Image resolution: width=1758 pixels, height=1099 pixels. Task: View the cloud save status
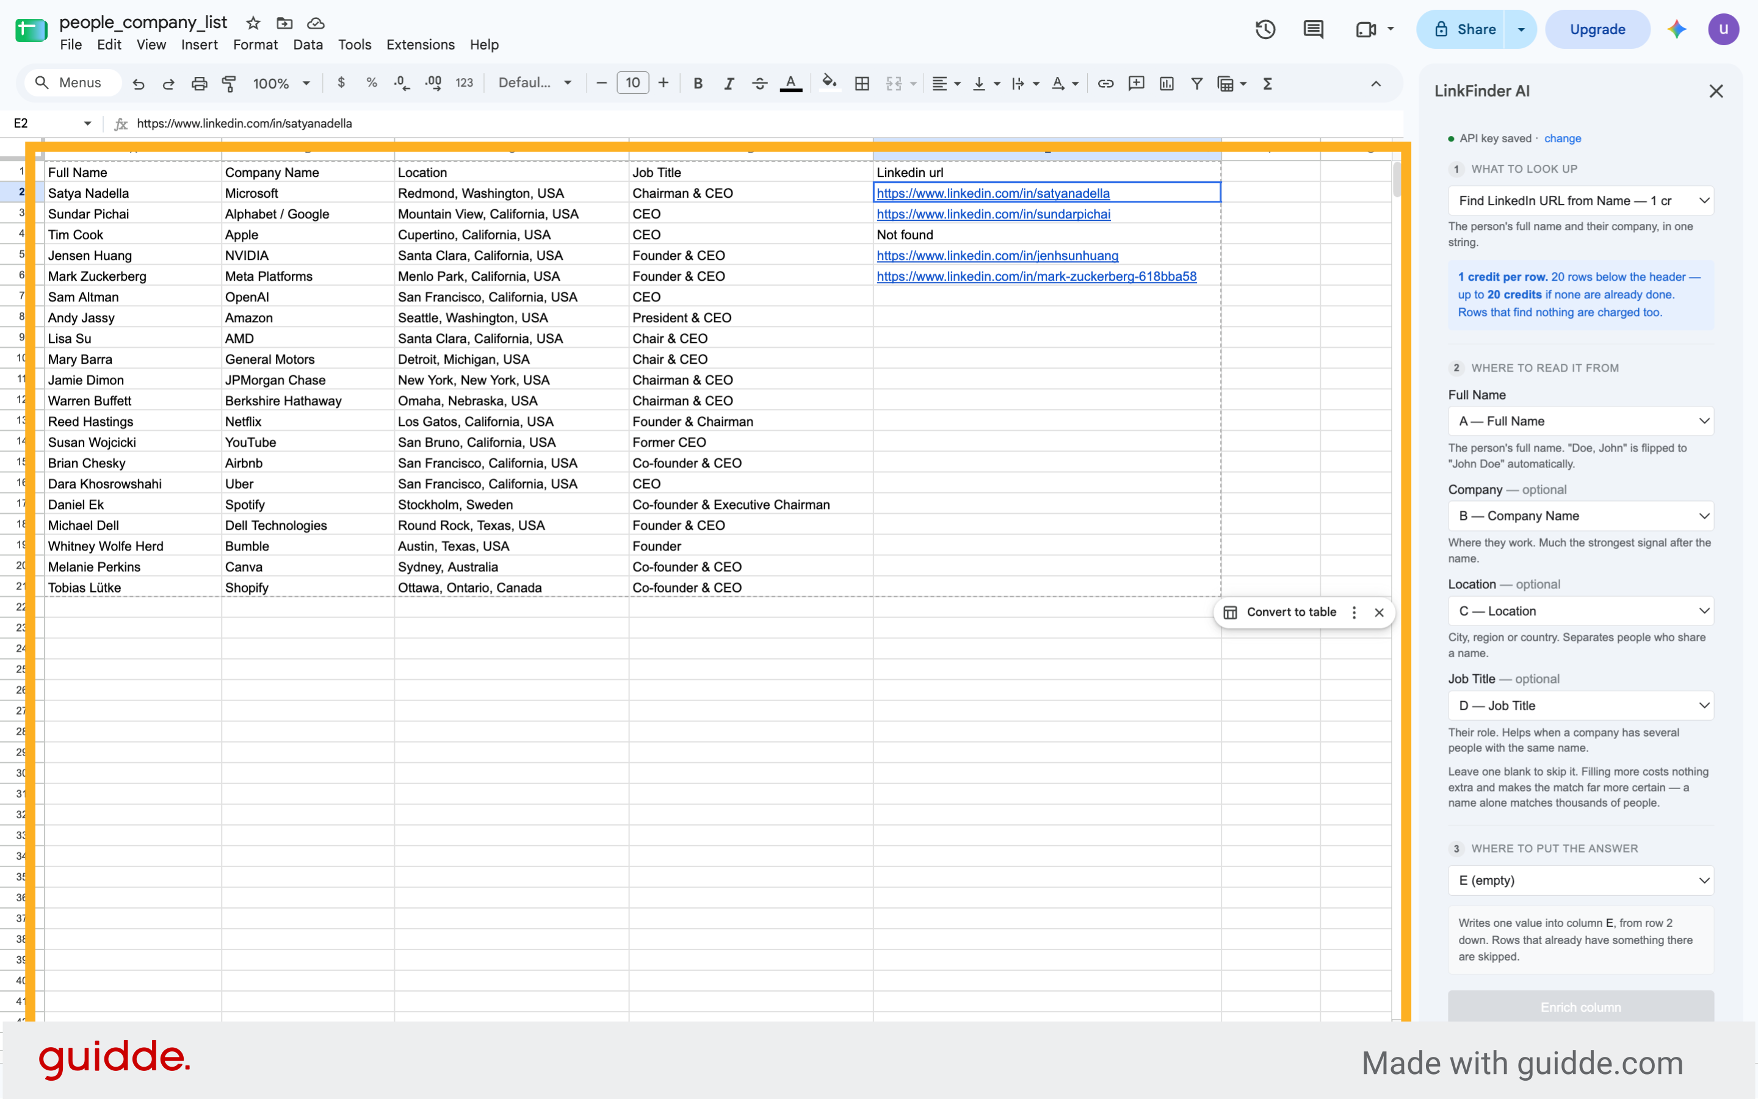coord(316,23)
